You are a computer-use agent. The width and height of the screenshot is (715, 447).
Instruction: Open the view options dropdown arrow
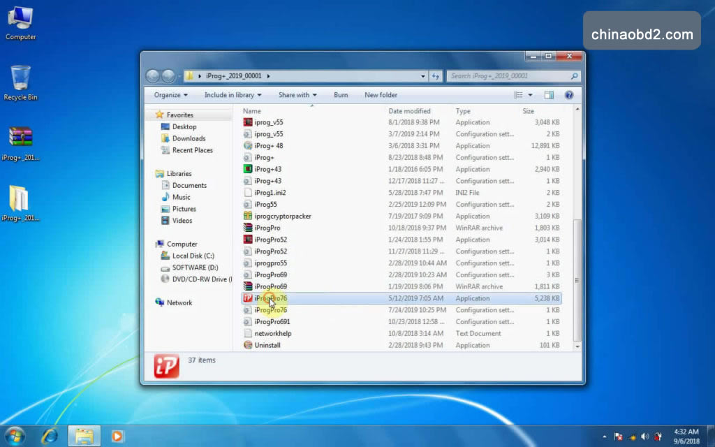(531, 95)
